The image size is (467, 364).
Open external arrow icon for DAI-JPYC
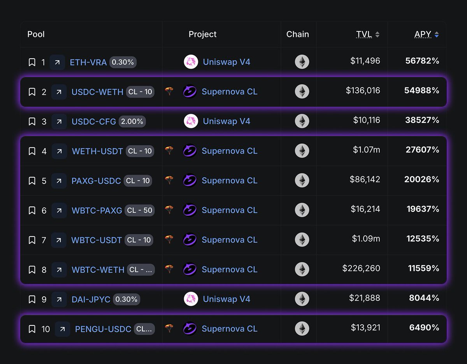59,299
